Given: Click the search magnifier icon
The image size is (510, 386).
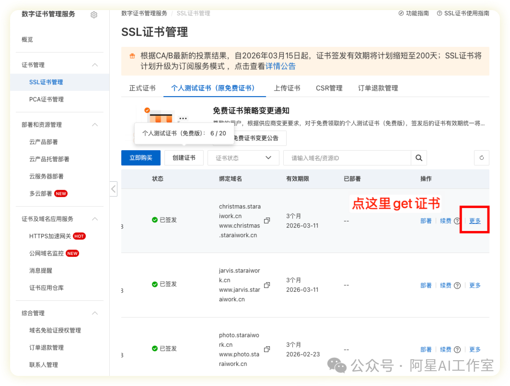Looking at the screenshot, I should pos(418,158).
